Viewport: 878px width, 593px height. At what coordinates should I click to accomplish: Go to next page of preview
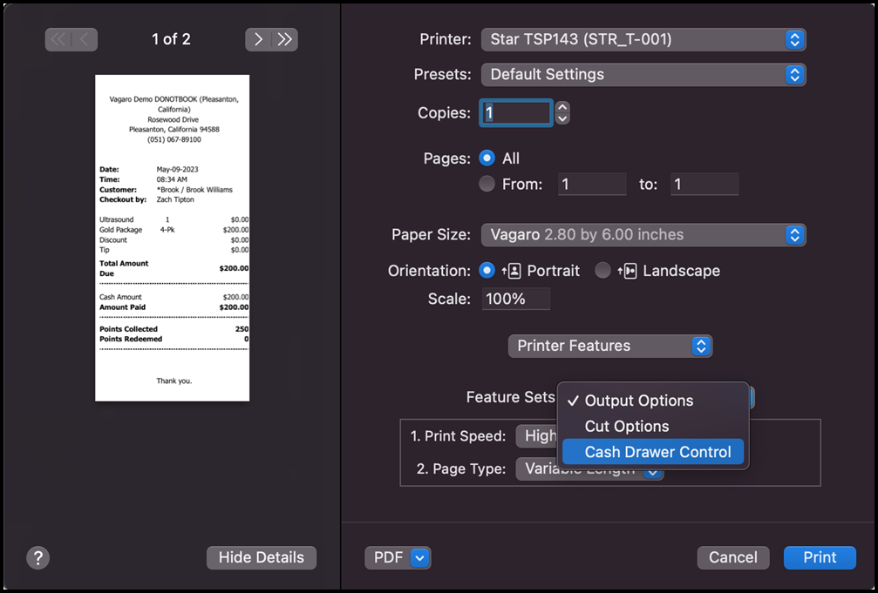[258, 39]
